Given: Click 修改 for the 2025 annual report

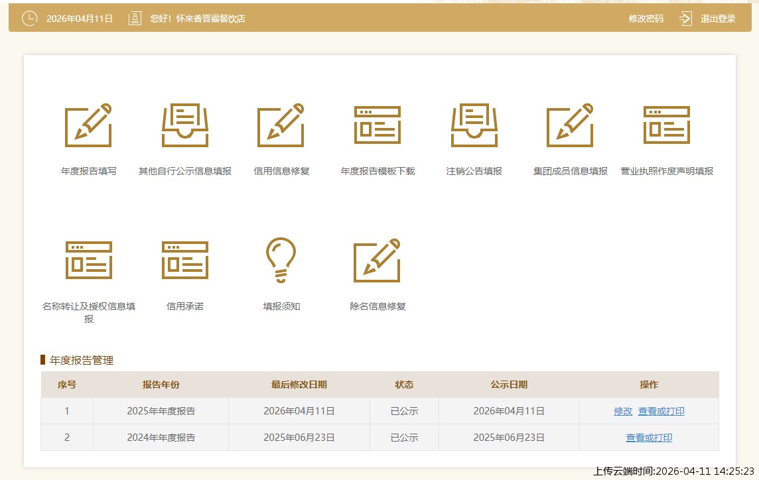Looking at the screenshot, I should coord(623,411).
